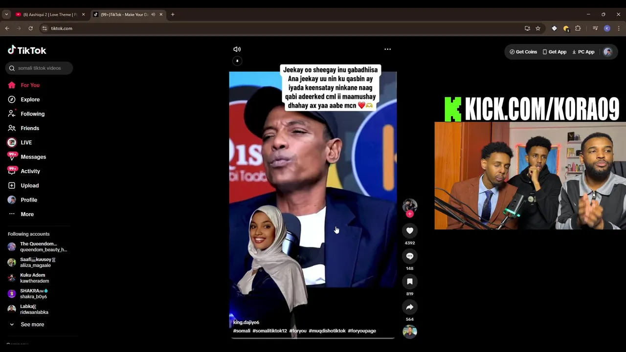The height and width of the screenshot is (352, 626).
Task: Click the #foryou hashtag
Action: (x=298, y=331)
